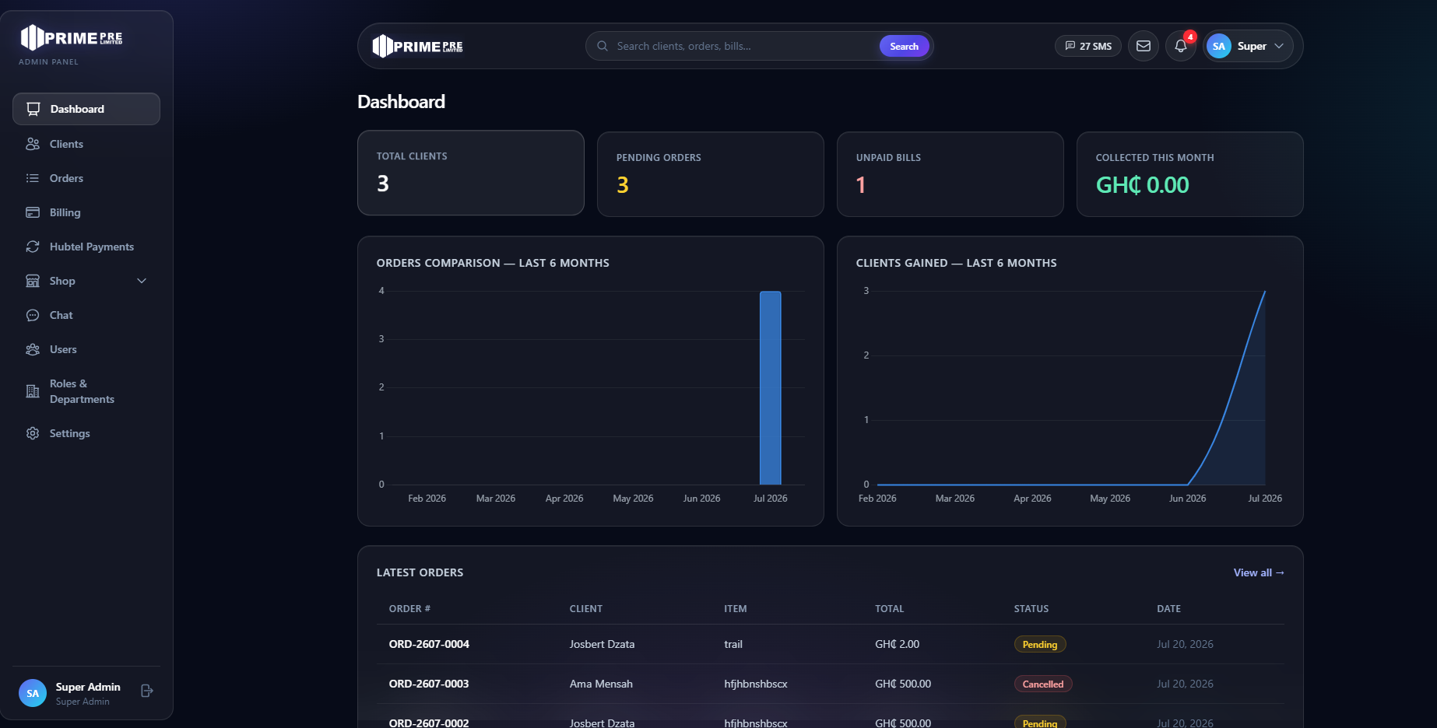Click the Jul 2026 orders bar
The width and height of the screenshot is (1437, 728).
pyautogui.click(x=771, y=388)
